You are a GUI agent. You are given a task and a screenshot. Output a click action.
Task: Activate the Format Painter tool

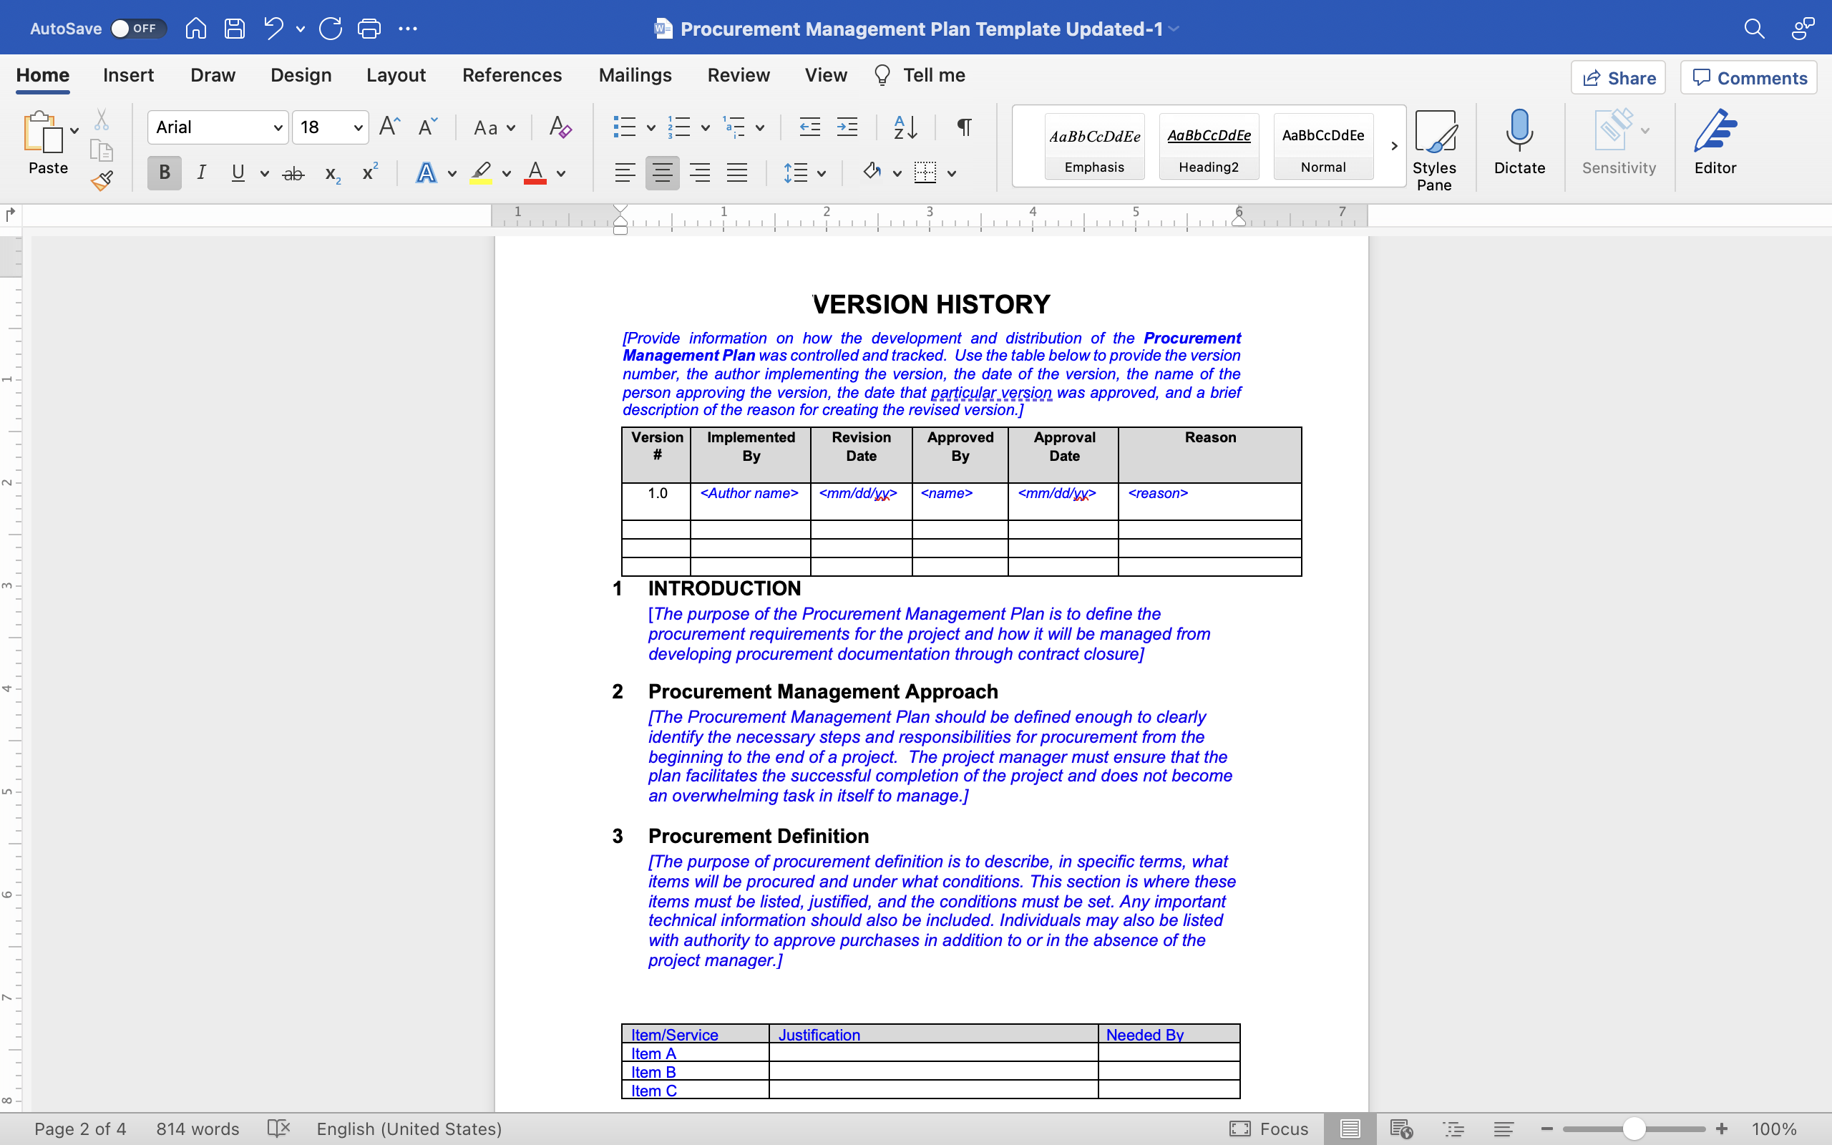[102, 180]
